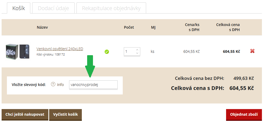The height and width of the screenshot is (121, 263).
Task: Click the green availability checkmark icon
Action: point(107,52)
